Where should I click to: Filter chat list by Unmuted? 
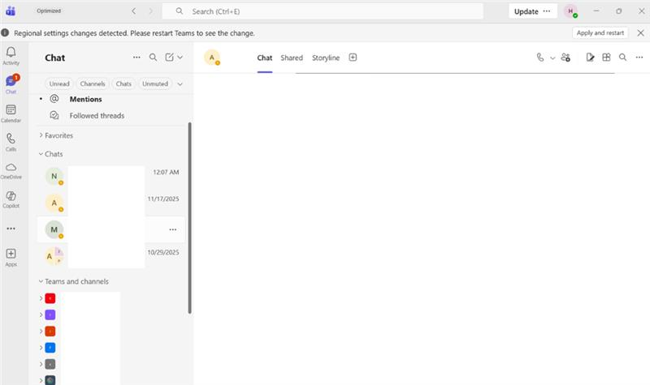click(155, 83)
